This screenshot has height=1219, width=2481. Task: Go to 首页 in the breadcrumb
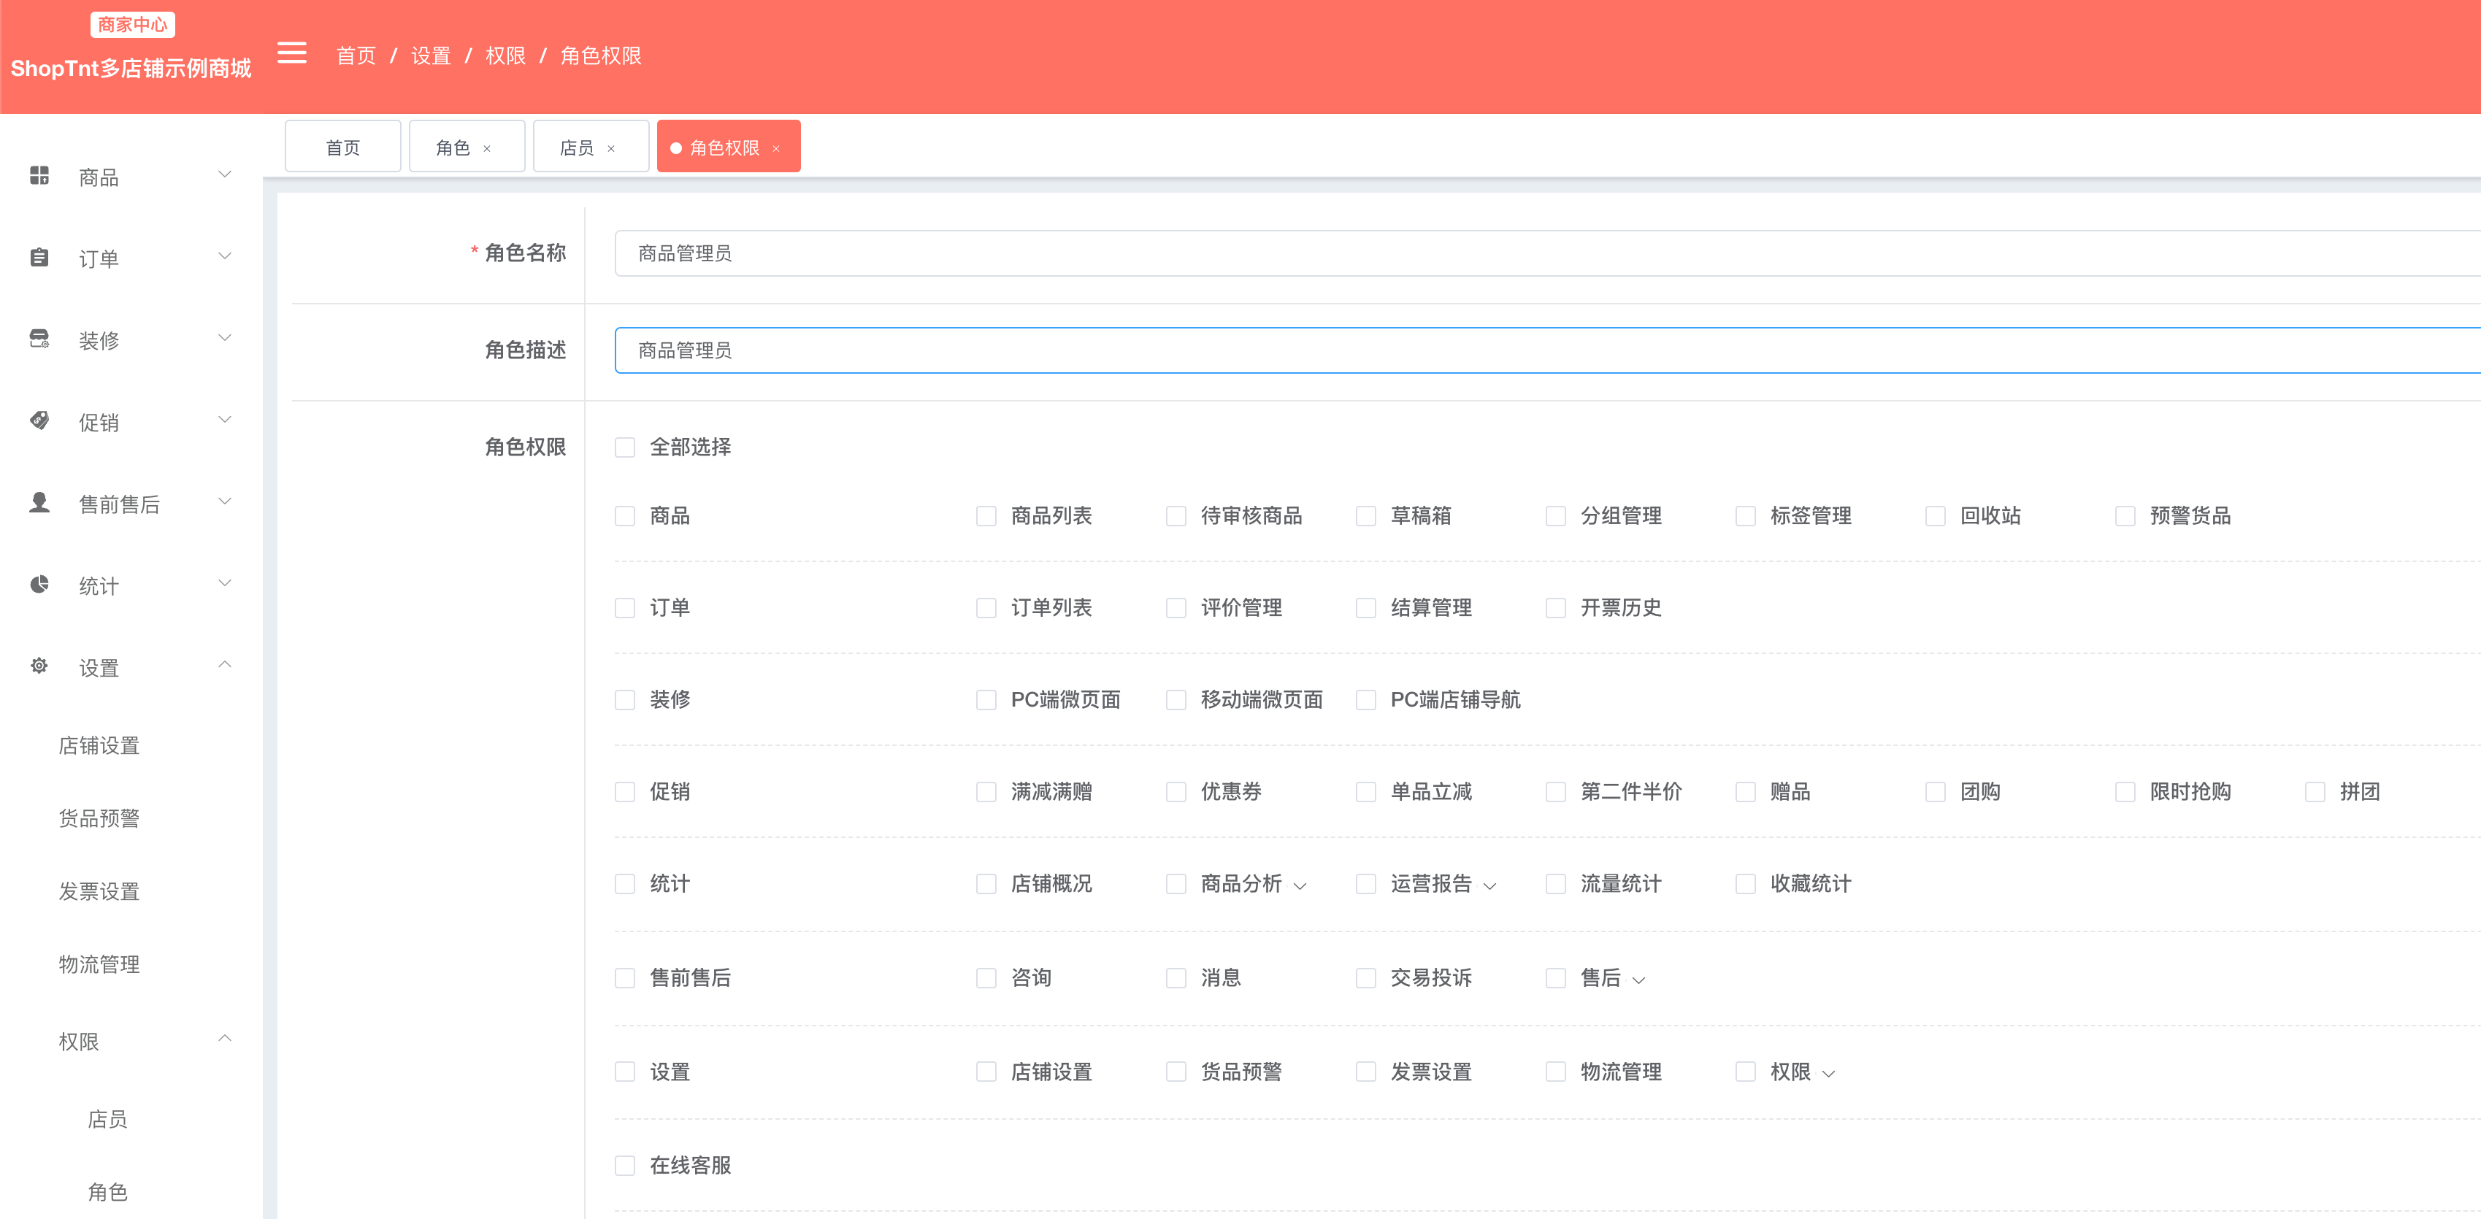click(356, 56)
